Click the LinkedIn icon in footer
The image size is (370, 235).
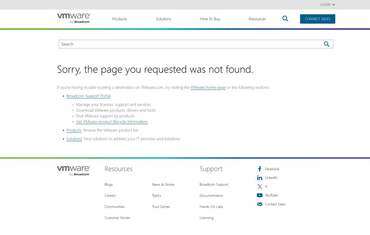coord(260,178)
